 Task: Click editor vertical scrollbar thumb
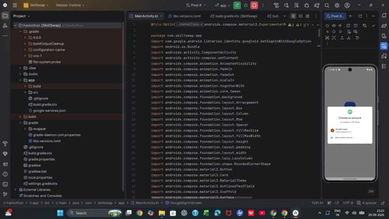(x=319, y=32)
